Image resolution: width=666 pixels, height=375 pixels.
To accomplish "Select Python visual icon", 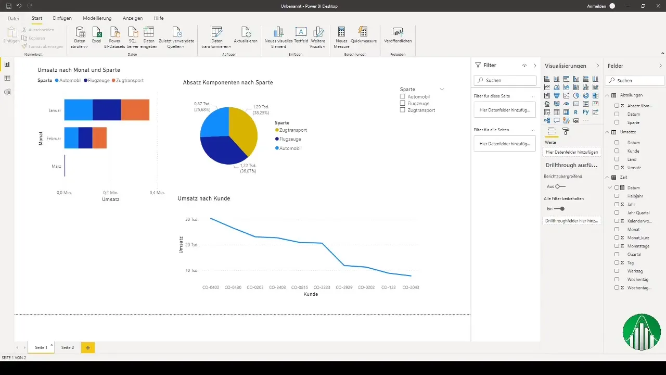I will (586, 112).
